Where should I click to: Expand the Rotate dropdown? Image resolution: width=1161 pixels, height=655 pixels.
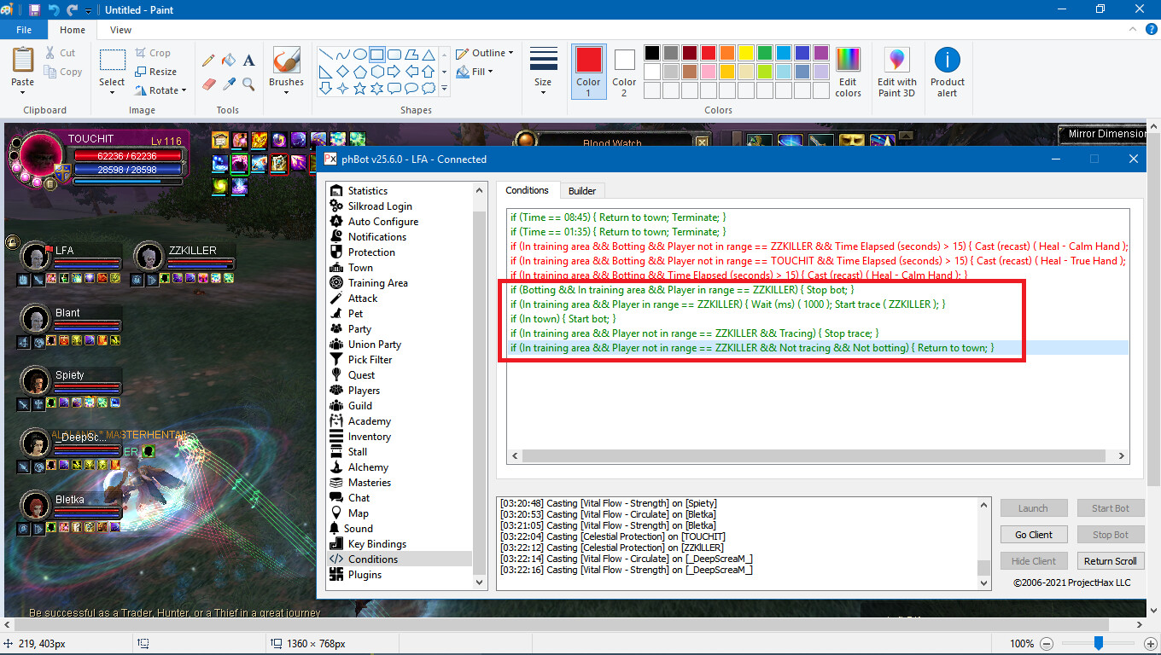point(161,90)
